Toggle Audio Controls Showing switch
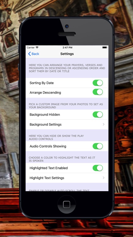This screenshot has height=237, width=133. [x=98, y=146]
